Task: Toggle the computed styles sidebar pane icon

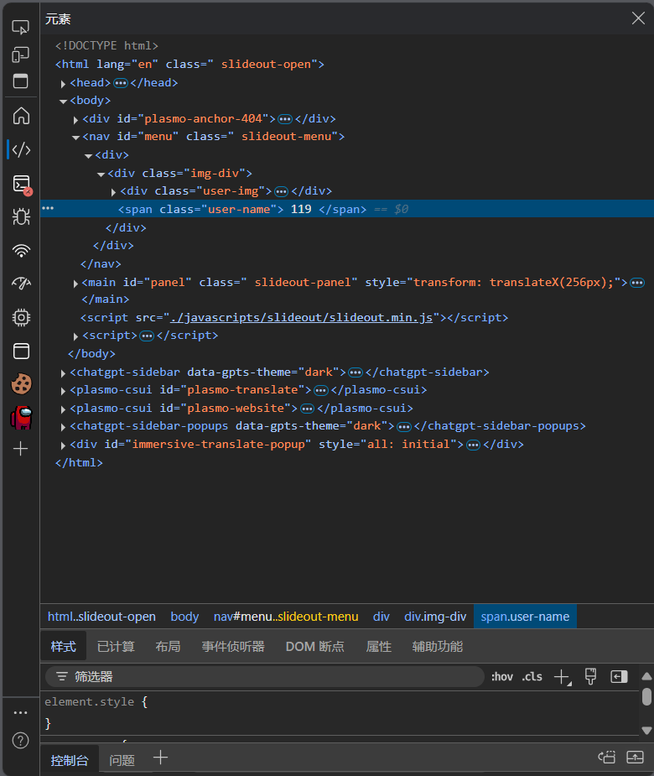Action: [x=619, y=676]
